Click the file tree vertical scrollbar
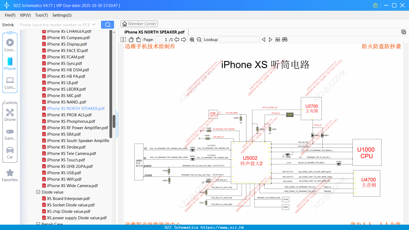Screen dimensions: 409x230 pos(114,121)
